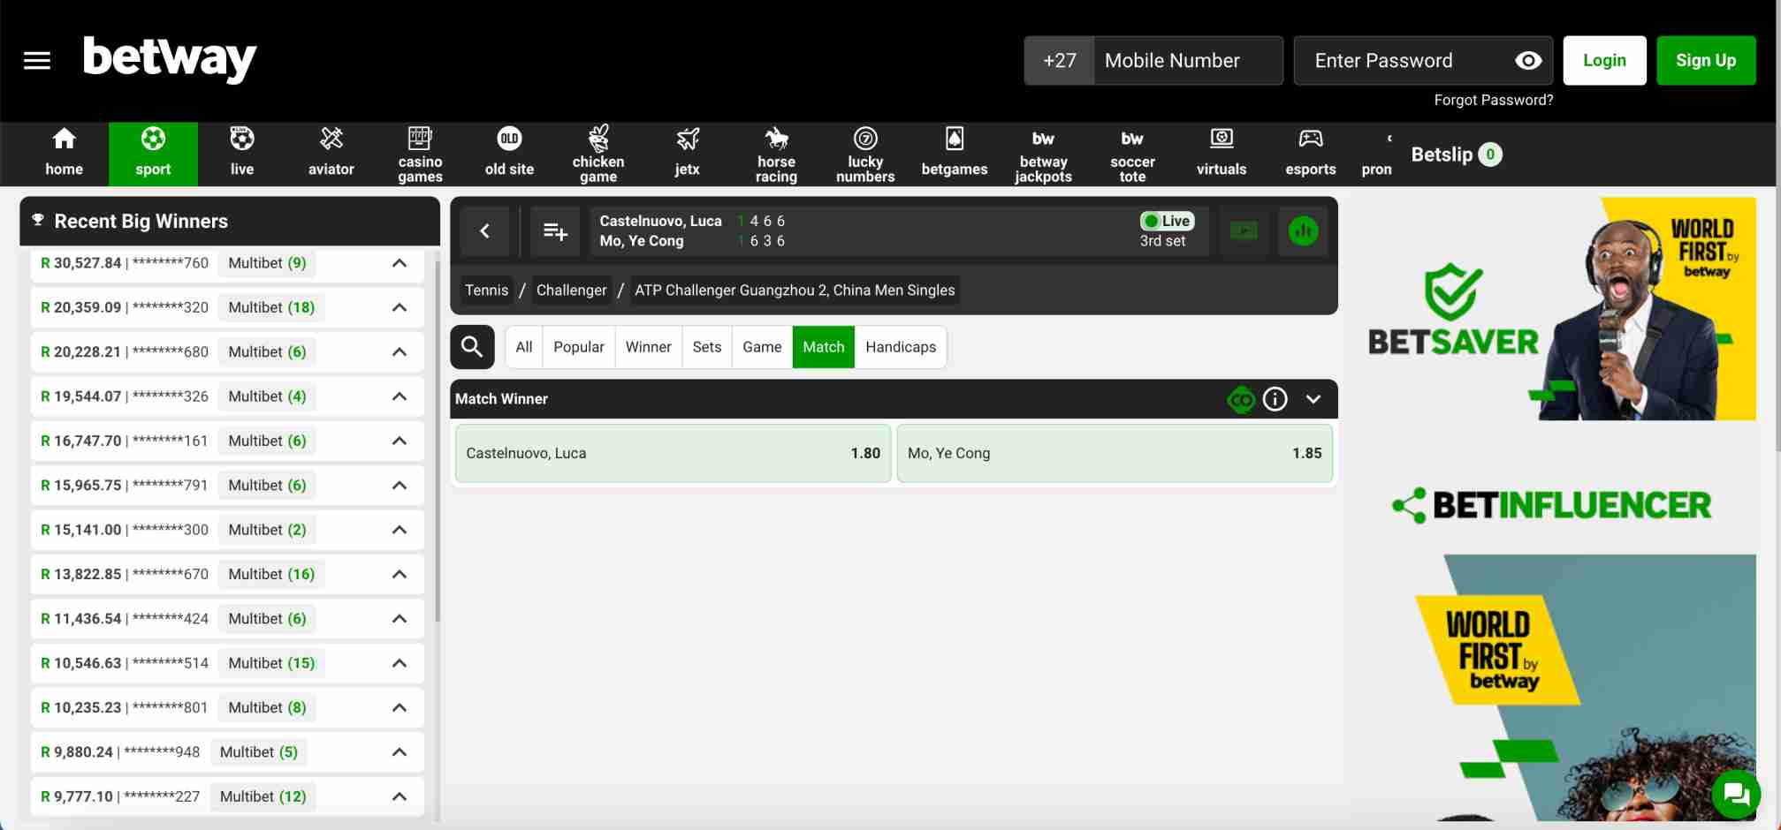
Task: Expand the R 20,228.21 winner row
Action: (x=400, y=351)
